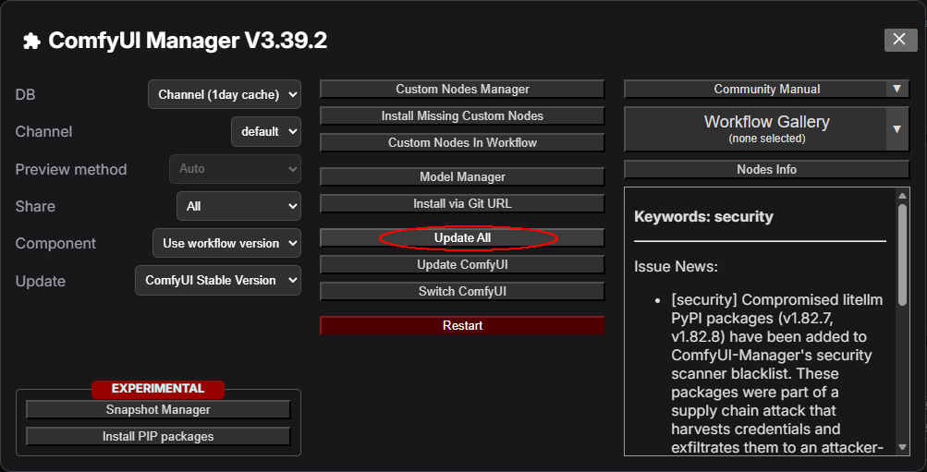The image size is (927, 472).
Task: Click the Share label
Action: pyautogui.click(x=35, y=206)
